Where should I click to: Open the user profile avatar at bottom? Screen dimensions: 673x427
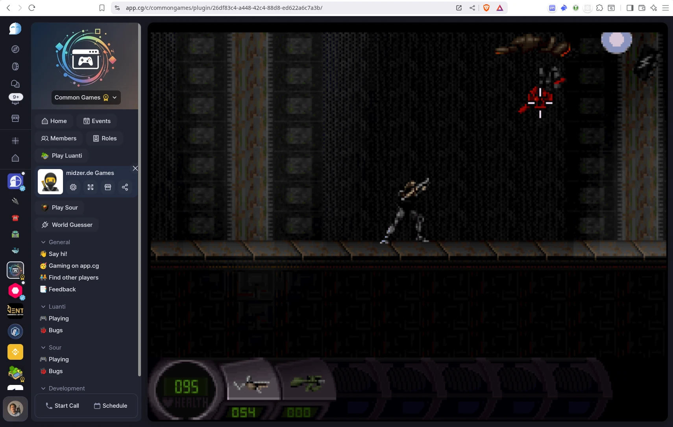(15, 409)
